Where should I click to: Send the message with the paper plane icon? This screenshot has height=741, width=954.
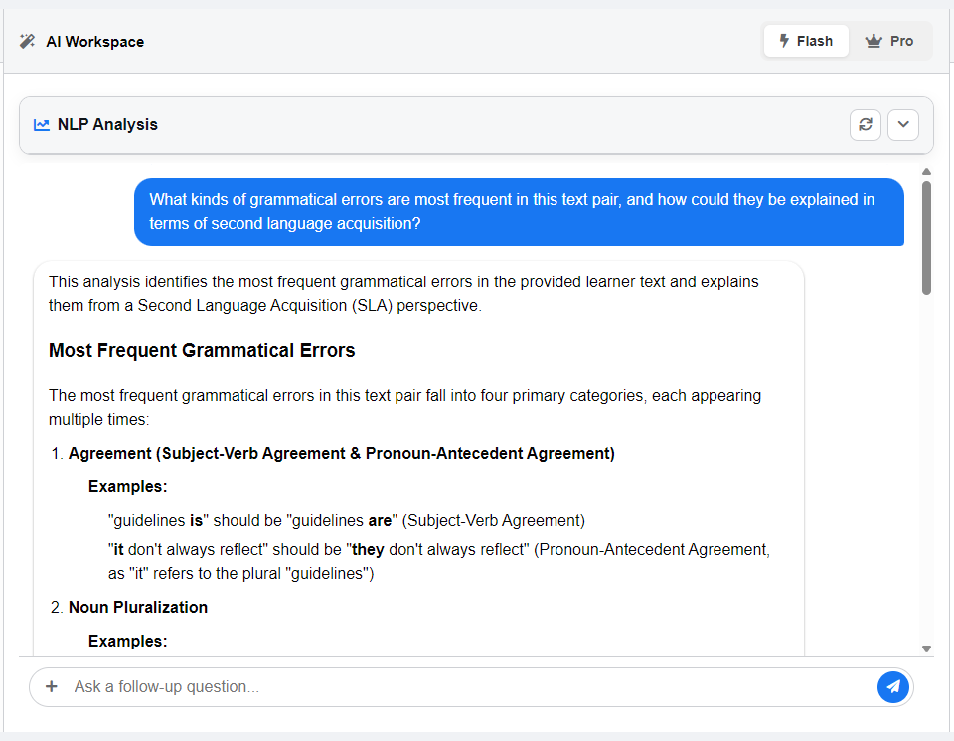(892, 686)
